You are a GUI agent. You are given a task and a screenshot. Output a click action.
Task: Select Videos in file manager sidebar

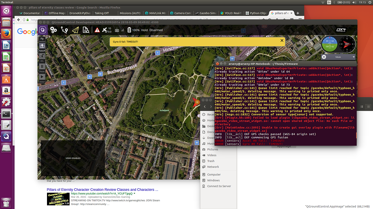(x=212, y=155)
